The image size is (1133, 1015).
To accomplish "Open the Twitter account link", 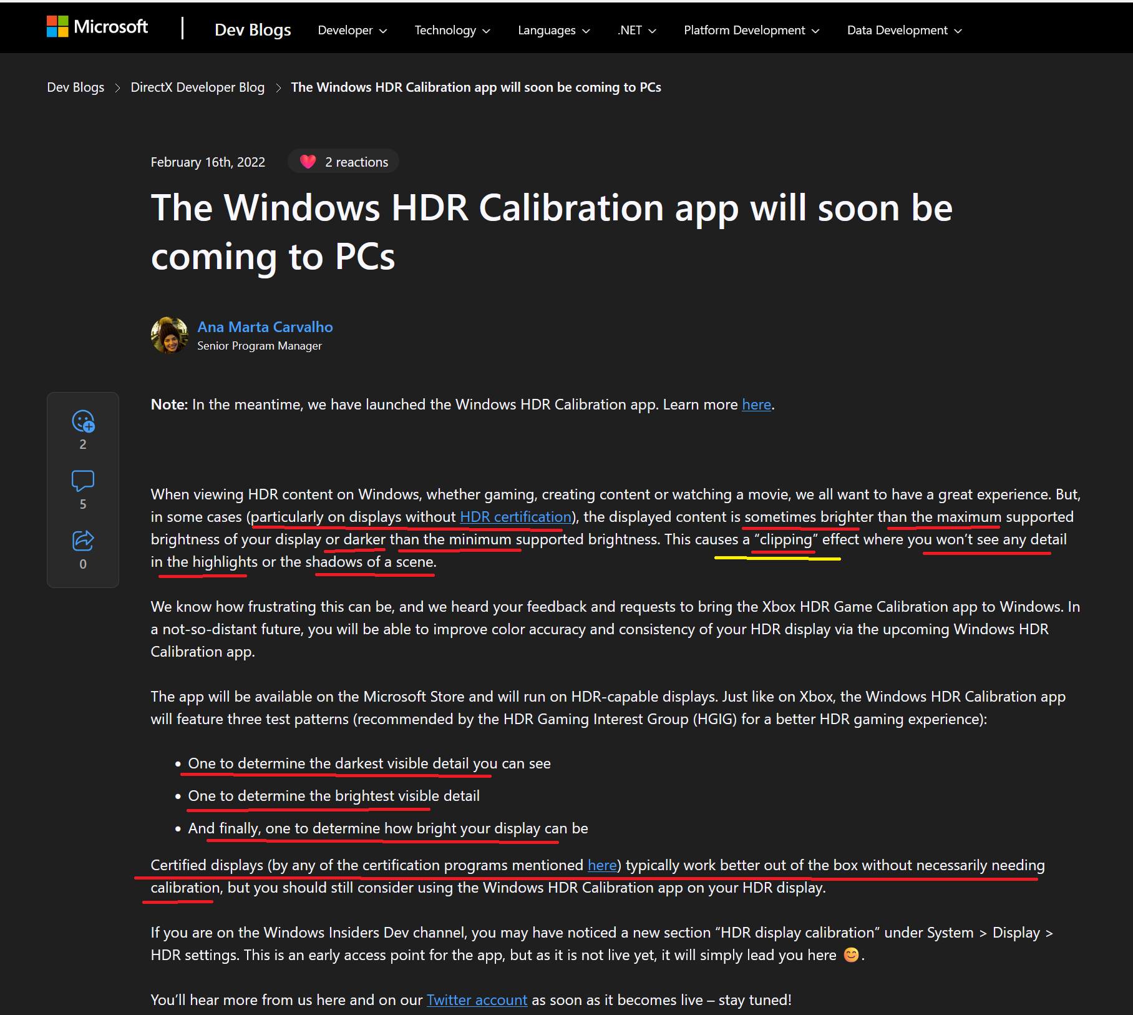I will point(477,999).
